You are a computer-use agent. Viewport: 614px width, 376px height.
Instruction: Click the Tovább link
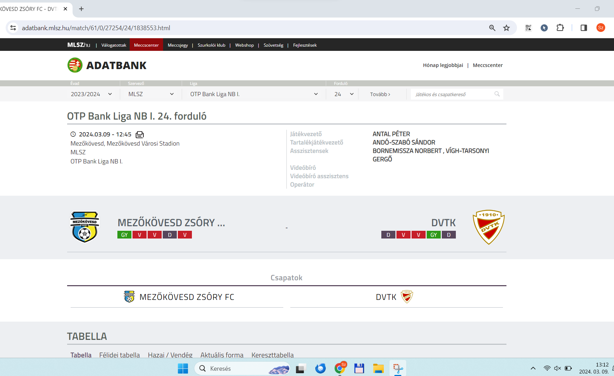[380, 94]
